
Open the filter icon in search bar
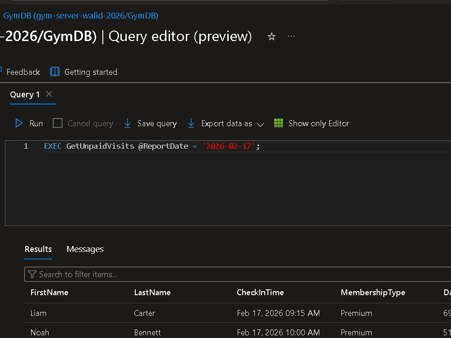coord(32,274)
